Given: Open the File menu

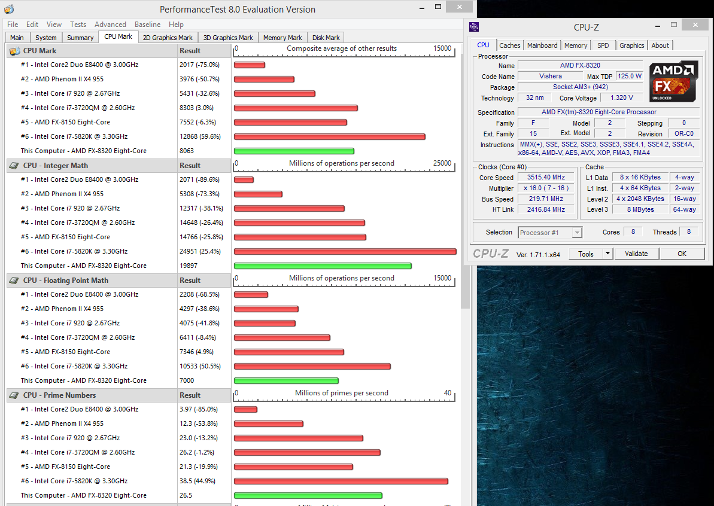Looking at the screenshot, I should (13, 25).
